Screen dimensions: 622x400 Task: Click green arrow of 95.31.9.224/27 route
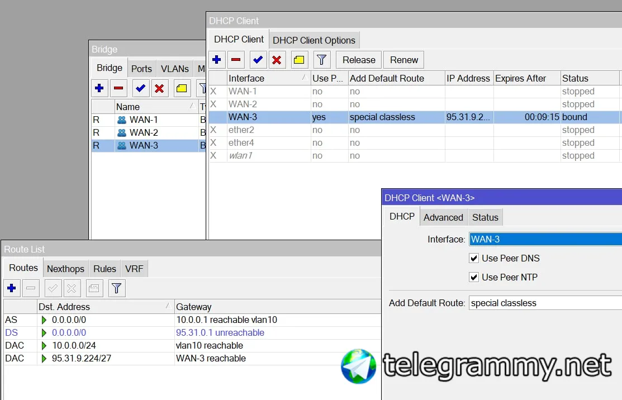[x=44, y=358]
